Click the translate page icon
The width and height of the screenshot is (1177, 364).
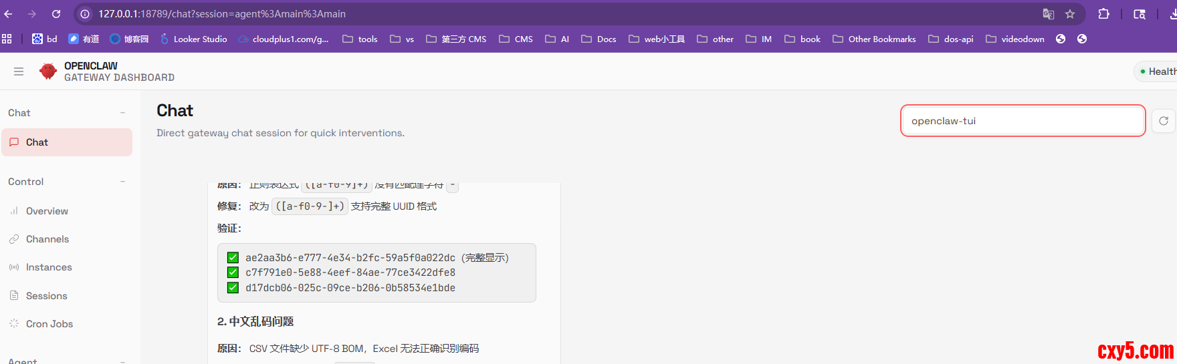1048,14
